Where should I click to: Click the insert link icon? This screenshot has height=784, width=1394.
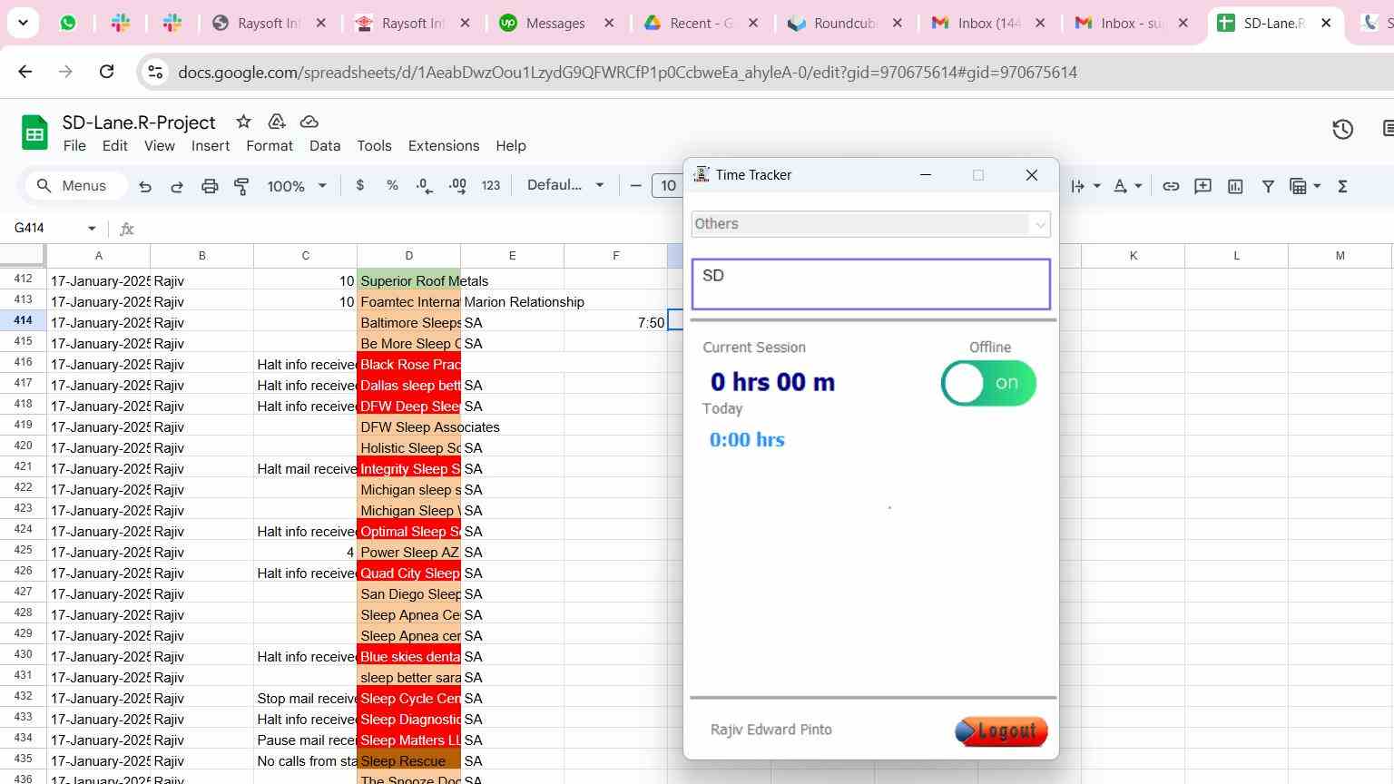click(1171, 186)
